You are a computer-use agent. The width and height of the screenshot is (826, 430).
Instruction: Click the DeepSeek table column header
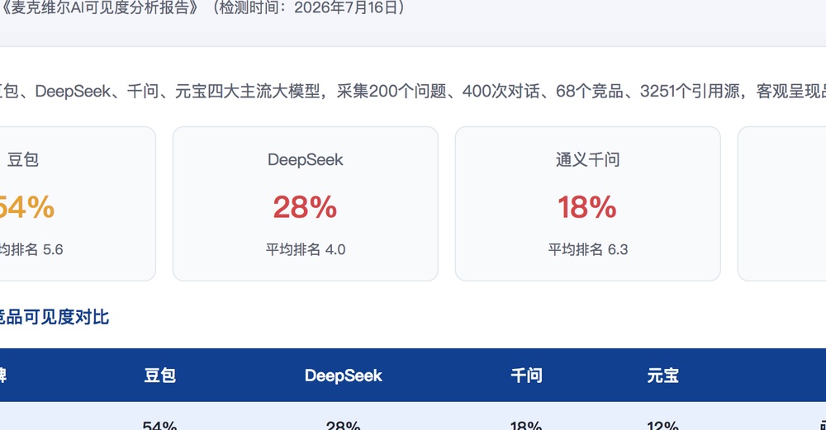point(344,376)
